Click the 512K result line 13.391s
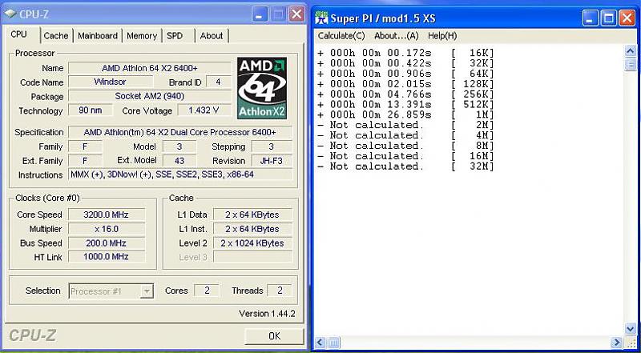Viewport: 641px width, 353px height. pyautogui.click(x=406, y=104)
